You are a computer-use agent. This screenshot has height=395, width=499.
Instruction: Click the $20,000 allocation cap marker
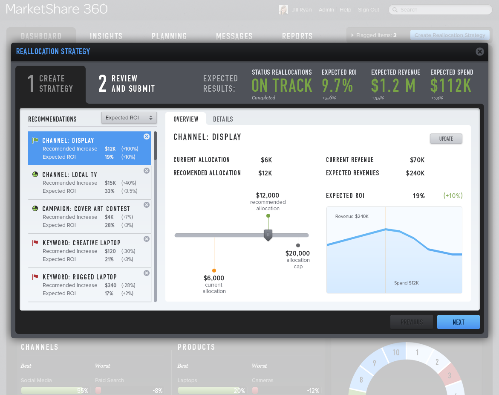(x=298, y=245)
